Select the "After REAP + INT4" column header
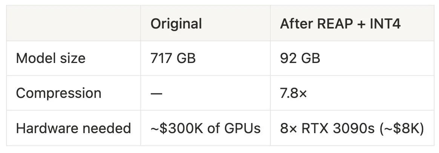Screen dimensions: 439x153 340,24
